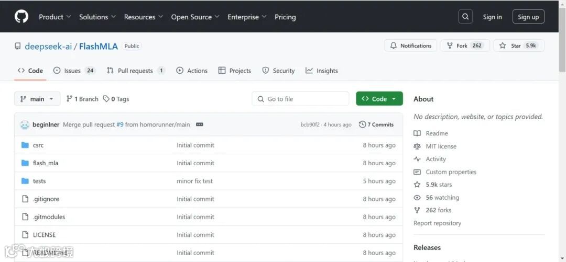Image resolution: width=566 pixels, height=262 pixels.
Task: Open the main branch selector dropdown
Action: [x=37, y=99]
